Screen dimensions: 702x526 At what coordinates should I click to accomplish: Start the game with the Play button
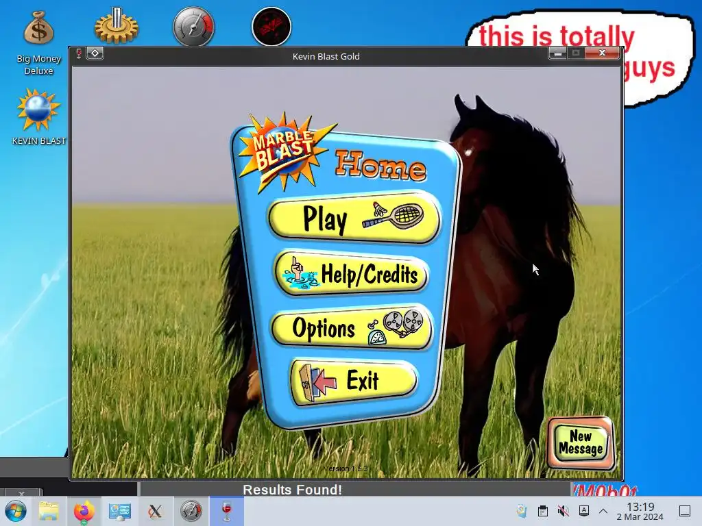pyautogui.click(x=354, y=218)
